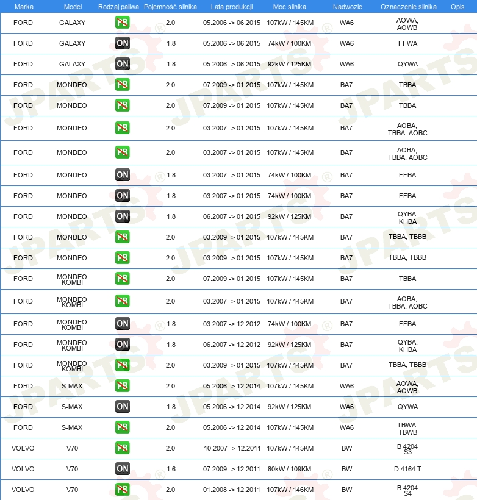Click FORD in the GALAXY AOWA, AOWB row

(x=23, y=23)
